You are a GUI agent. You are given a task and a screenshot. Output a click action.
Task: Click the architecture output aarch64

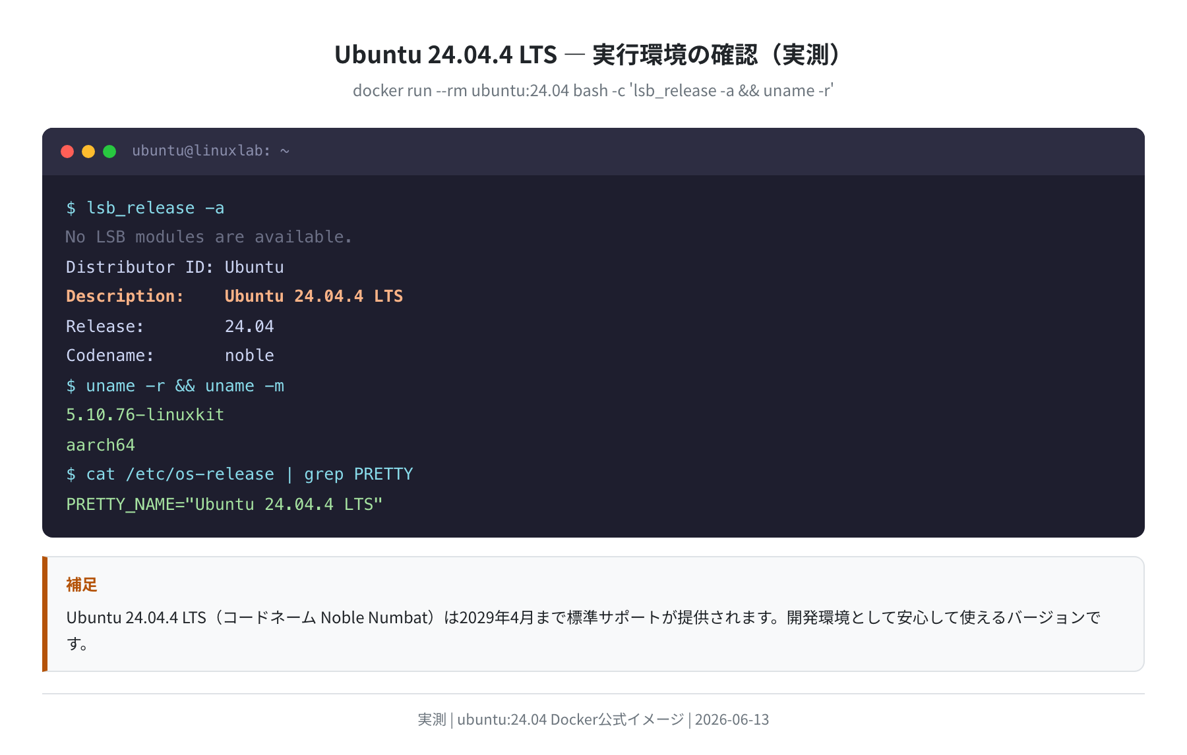[x=100, y=445]
